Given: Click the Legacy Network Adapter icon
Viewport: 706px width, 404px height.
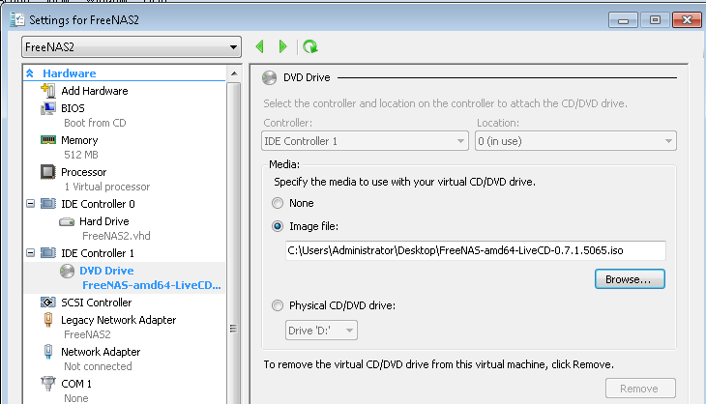Looking at the screenshot, I should tap(48, 320).
